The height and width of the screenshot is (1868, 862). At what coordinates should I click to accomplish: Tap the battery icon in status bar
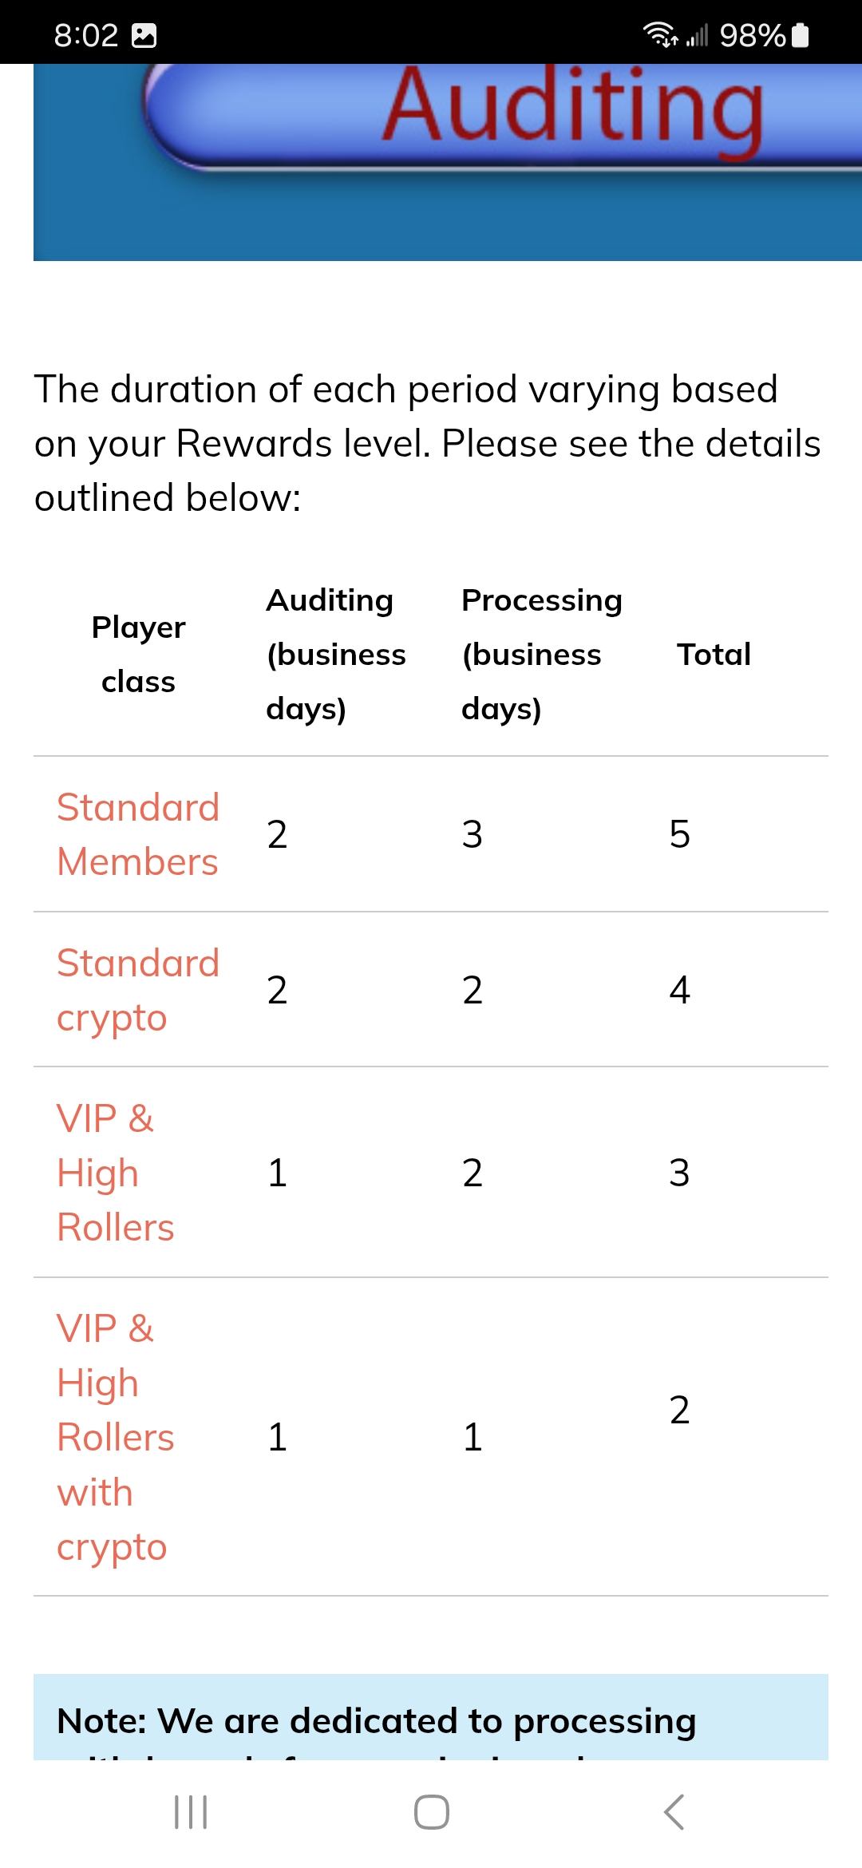coord(801,35)
